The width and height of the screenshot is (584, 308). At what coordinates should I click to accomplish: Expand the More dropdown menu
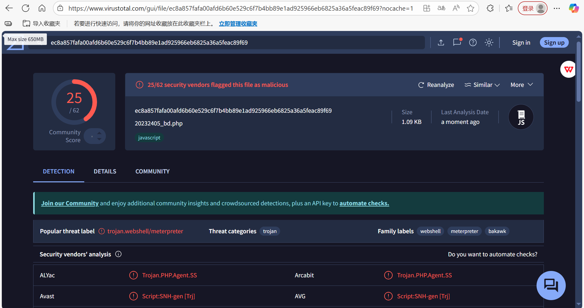(522, 85)
